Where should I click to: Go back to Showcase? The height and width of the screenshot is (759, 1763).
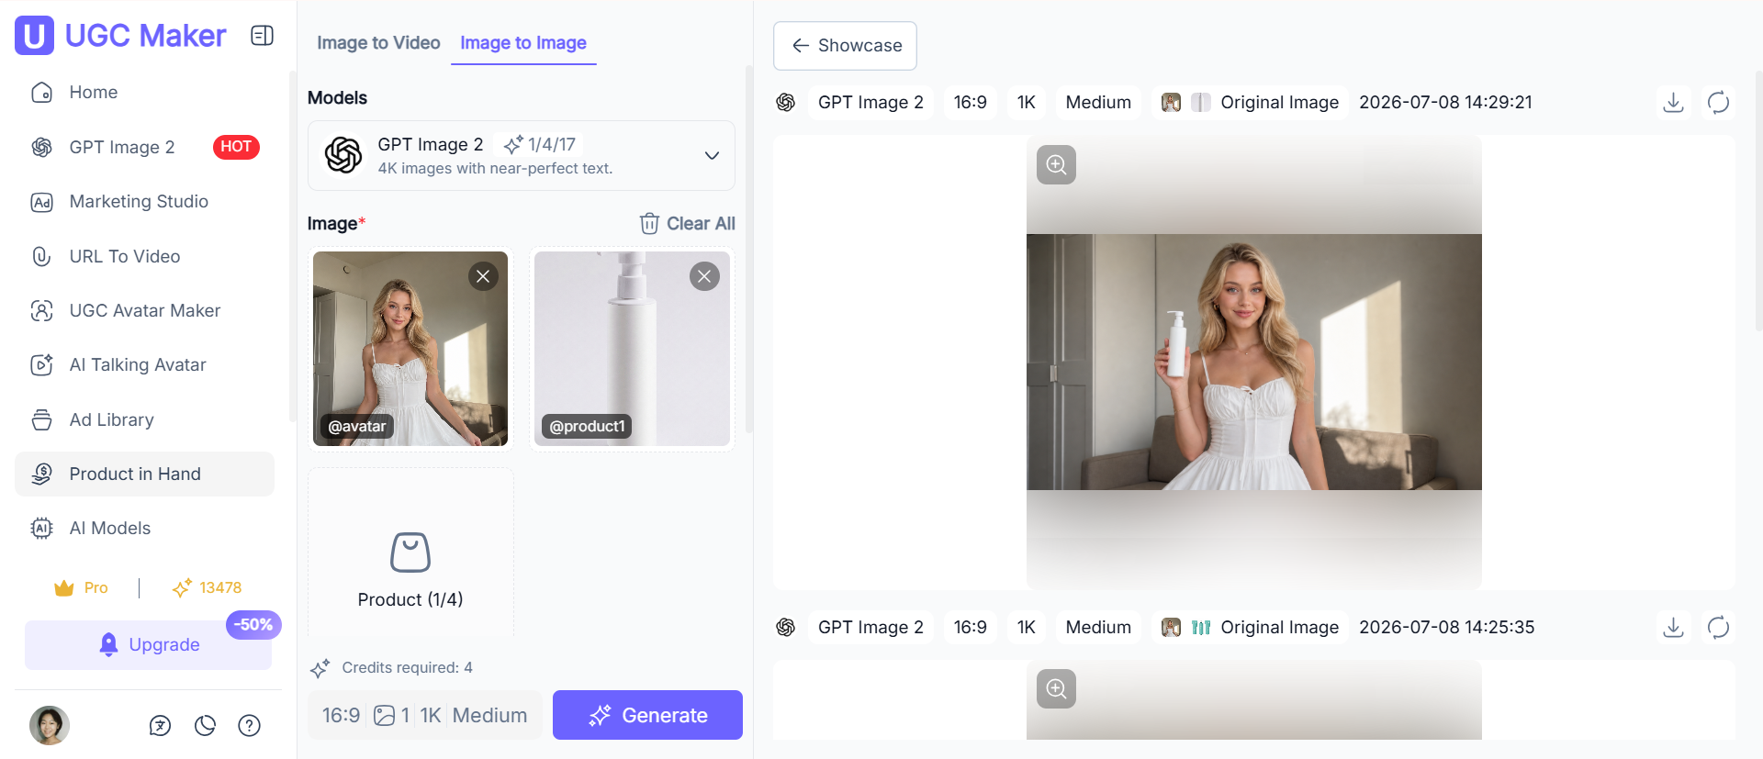click(845, 46)
